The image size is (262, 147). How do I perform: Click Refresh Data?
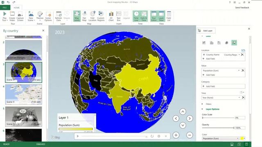(59, 16)
